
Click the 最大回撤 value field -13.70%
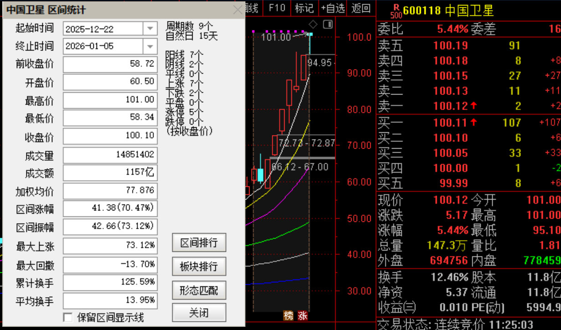pos(110,265)
